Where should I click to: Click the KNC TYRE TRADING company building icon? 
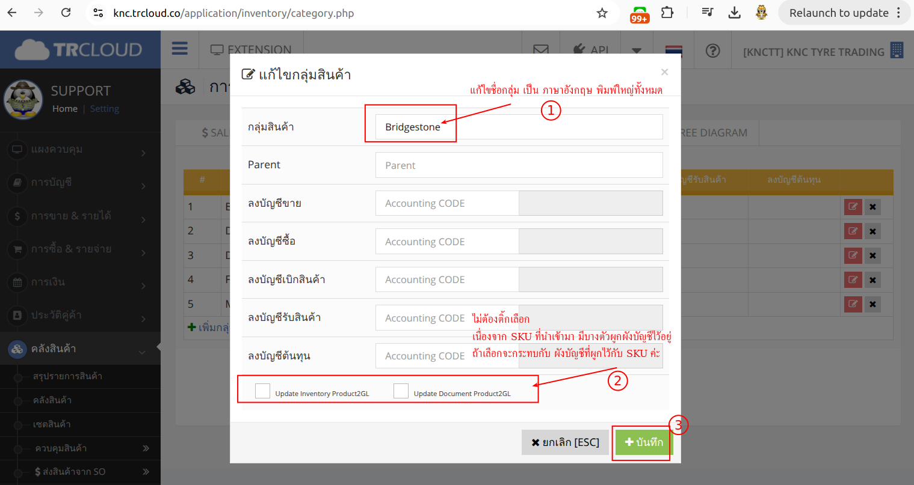pos(897,50)
